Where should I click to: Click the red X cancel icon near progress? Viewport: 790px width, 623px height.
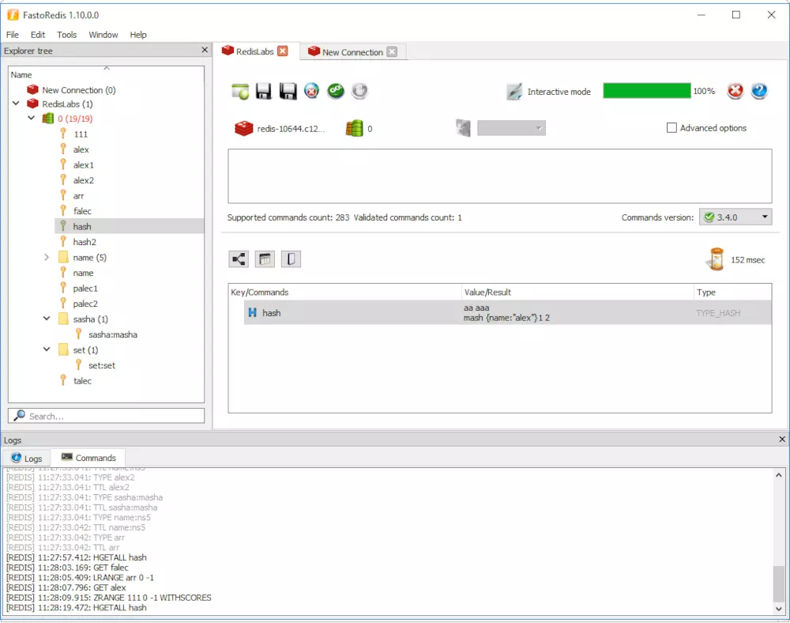(735, 91)
